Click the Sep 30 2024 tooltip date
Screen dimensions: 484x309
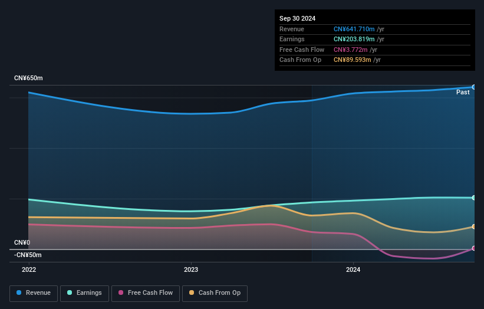pos(297,18)
